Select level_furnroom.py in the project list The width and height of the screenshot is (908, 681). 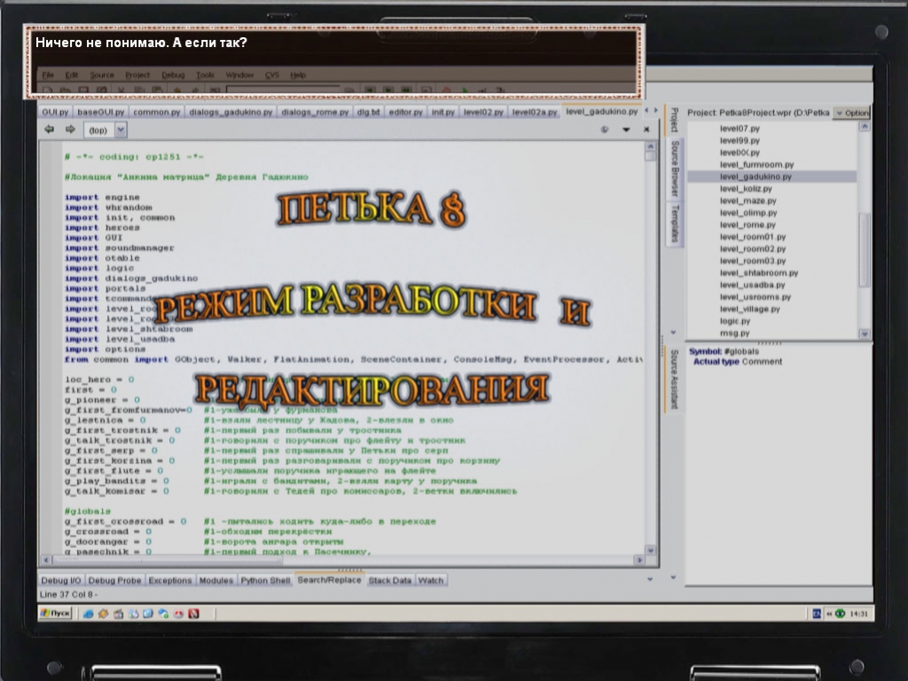(756, 164)
